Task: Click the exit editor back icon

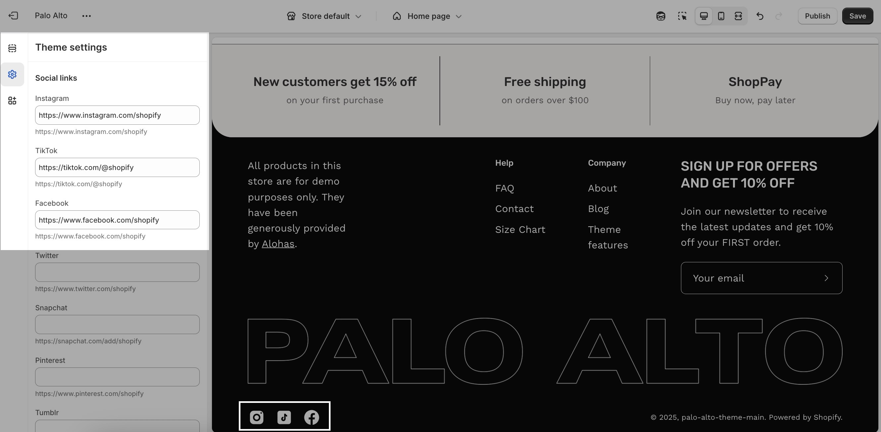Action: 13,16
